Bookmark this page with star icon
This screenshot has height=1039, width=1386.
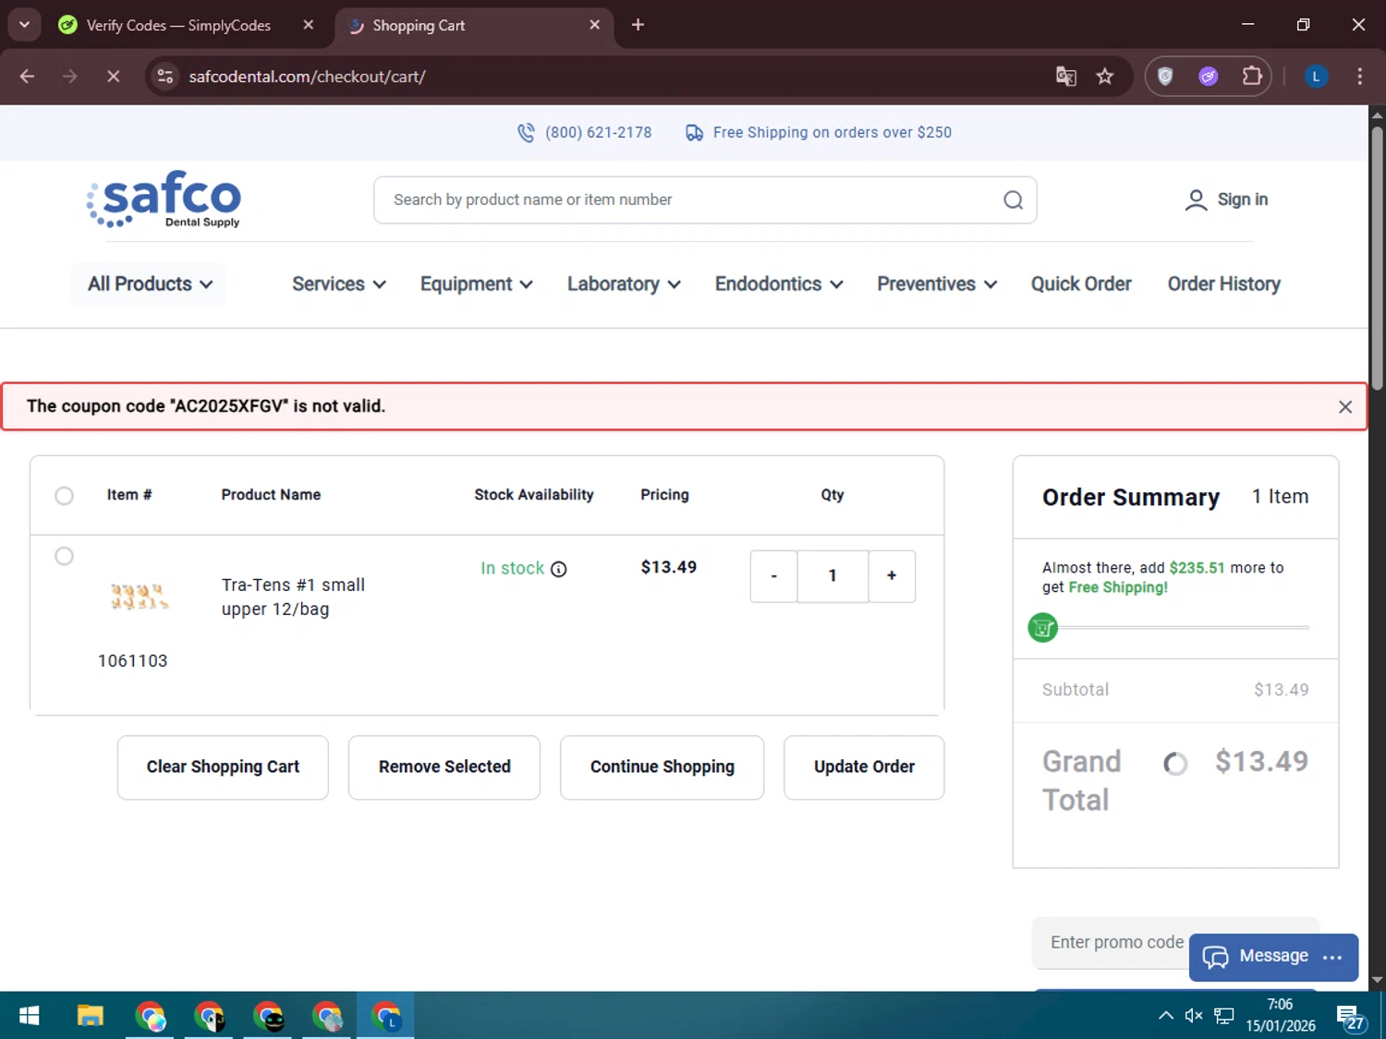(x=1104, y=77)
